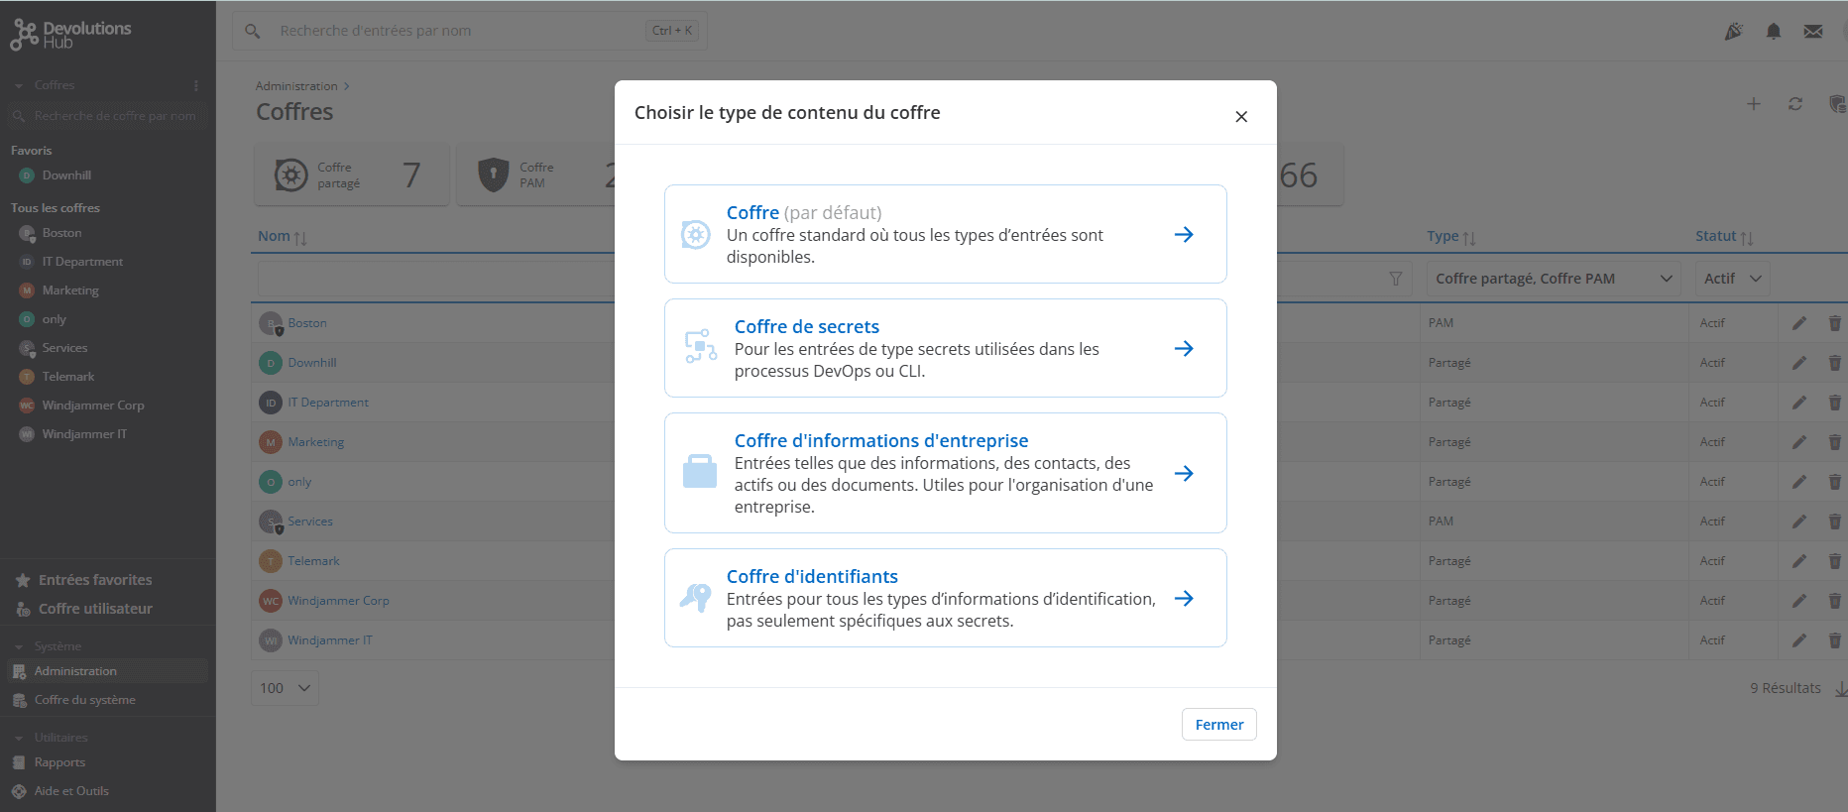Click the filter funnel icon
This screenshot has height=812, width=1848.
point(1396,279)
